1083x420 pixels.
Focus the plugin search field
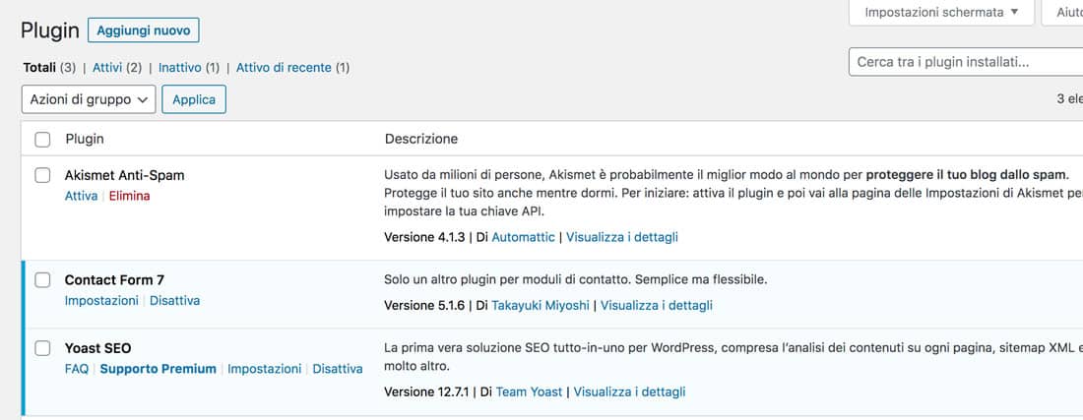point(966,62)
